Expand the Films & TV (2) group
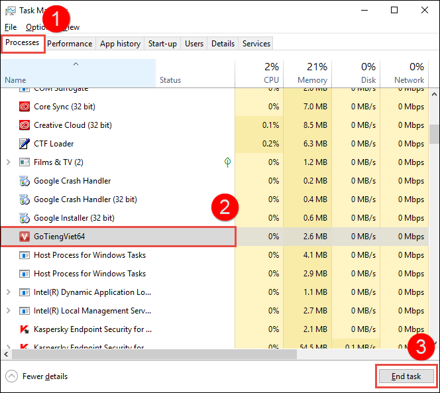440x393 pixels. coord(8,162)
